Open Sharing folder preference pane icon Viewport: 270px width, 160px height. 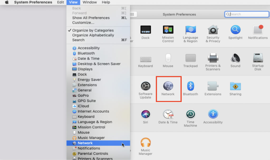pyautogui.click(x=235, y=86)
